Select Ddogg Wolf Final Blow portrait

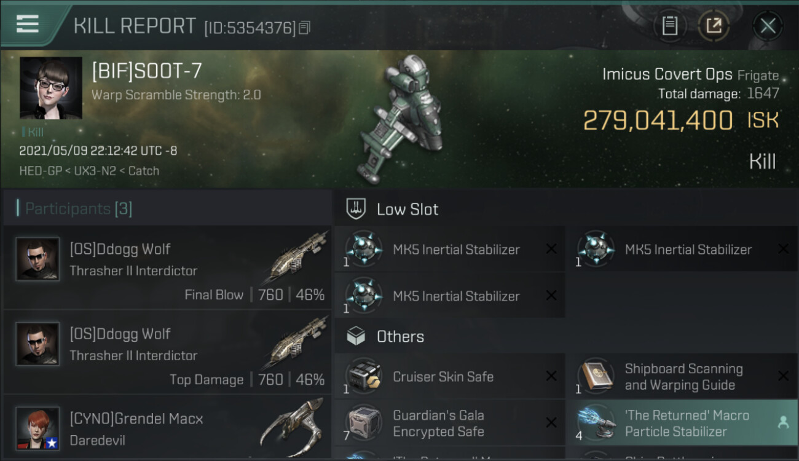tap(37, 259)
